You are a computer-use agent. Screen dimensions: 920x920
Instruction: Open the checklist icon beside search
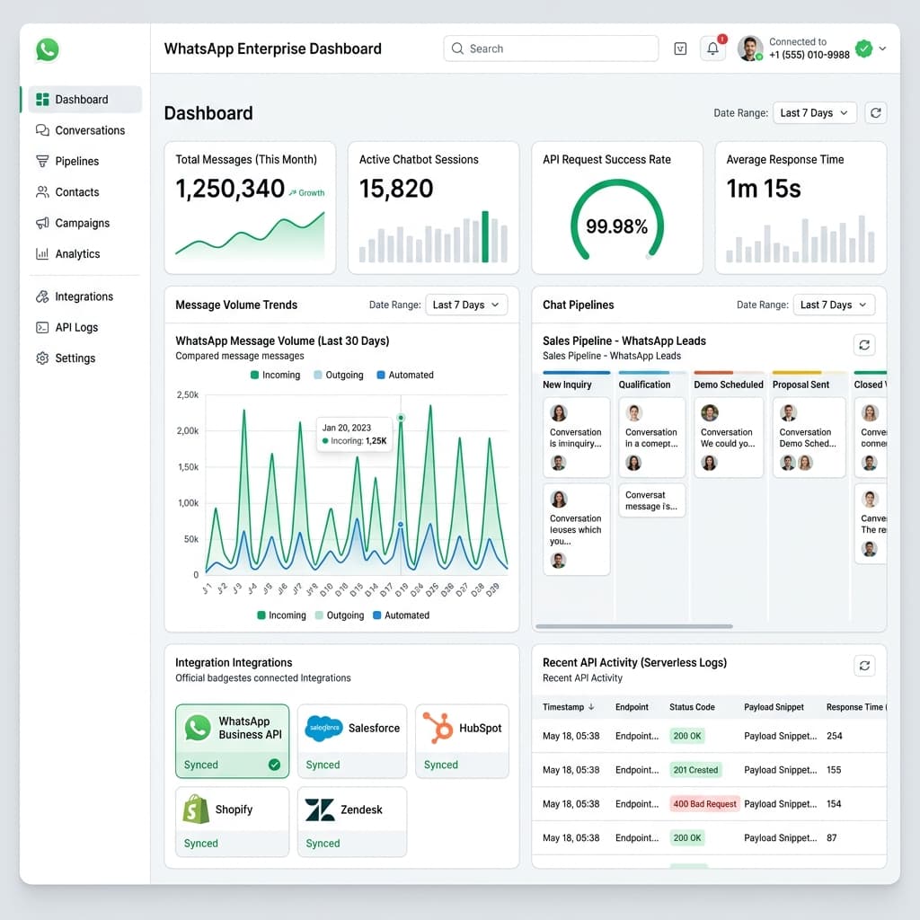(x=680, y=49)
